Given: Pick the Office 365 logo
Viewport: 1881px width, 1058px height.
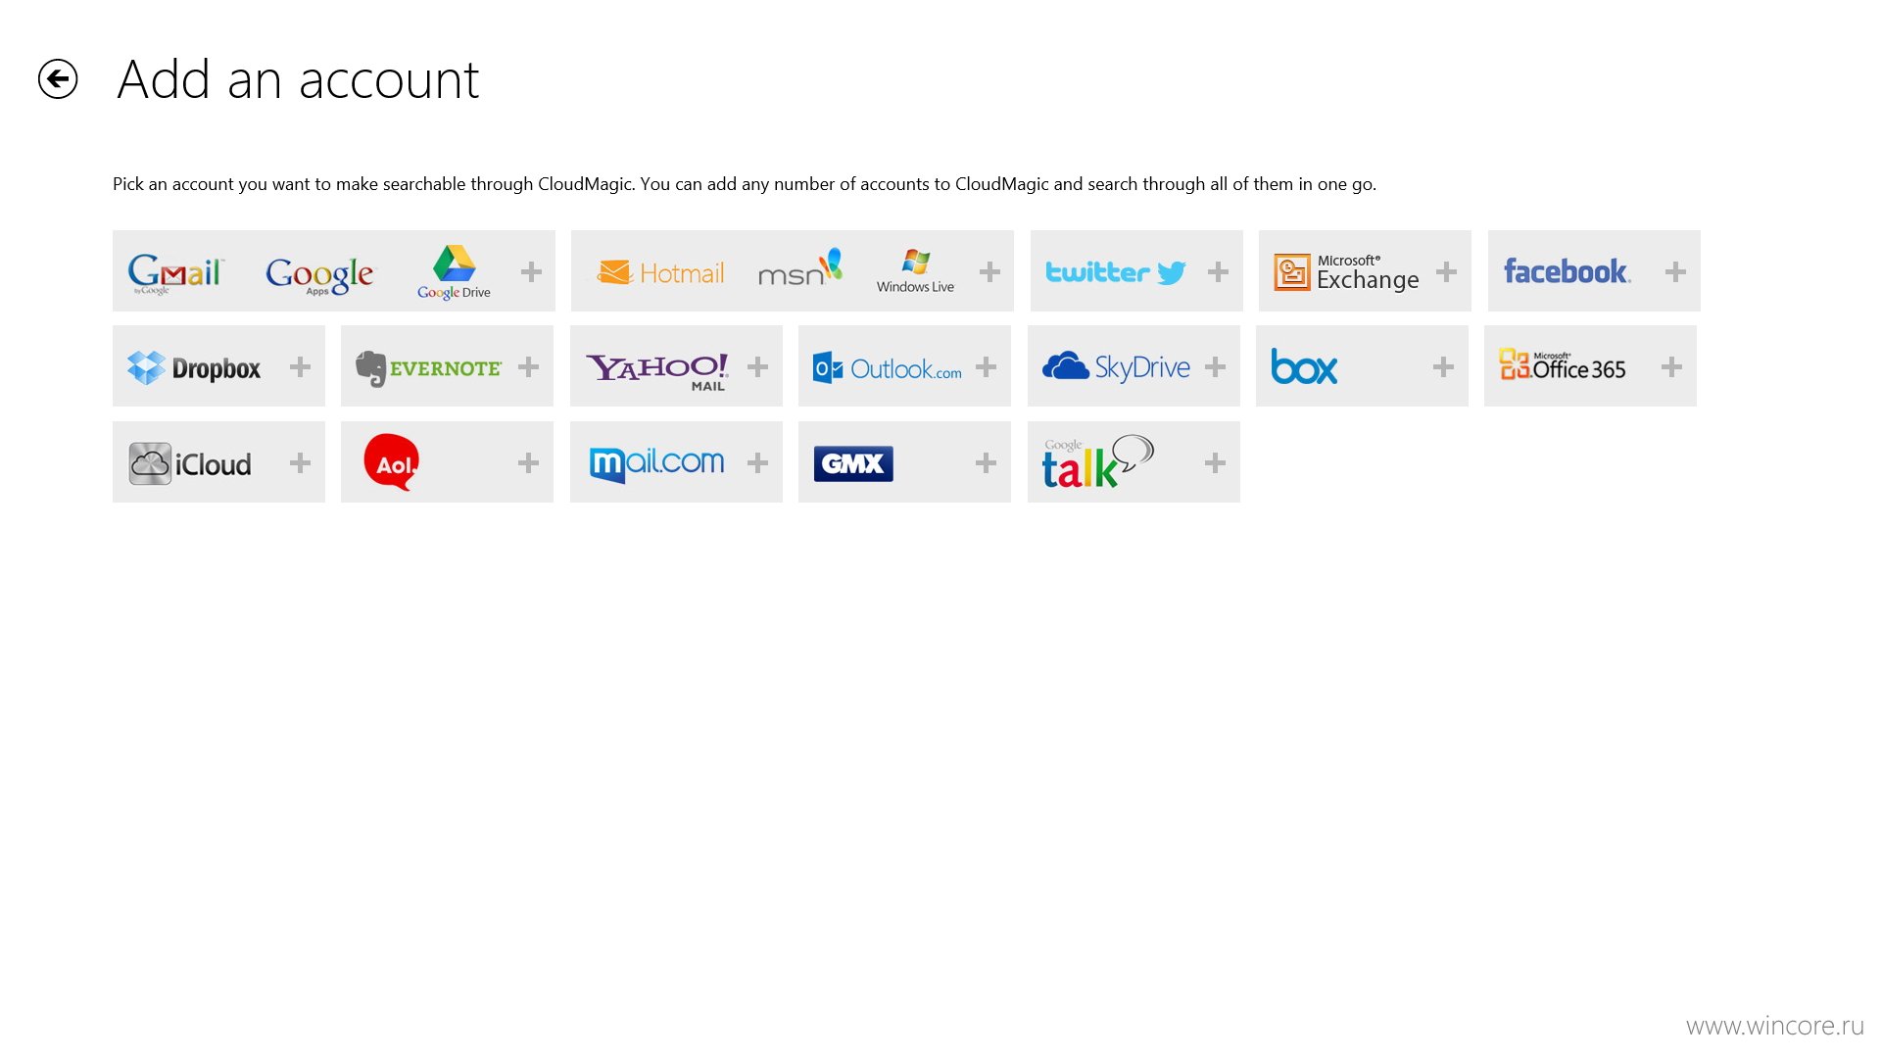Looking at the screenshot, I should [1563, 365].
